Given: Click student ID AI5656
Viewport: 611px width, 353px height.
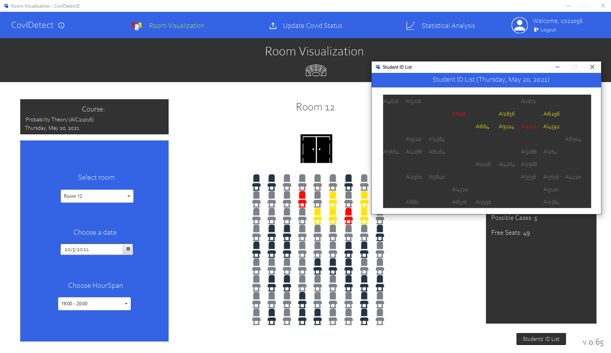Looking at the screenshot, I should (551, 177).
